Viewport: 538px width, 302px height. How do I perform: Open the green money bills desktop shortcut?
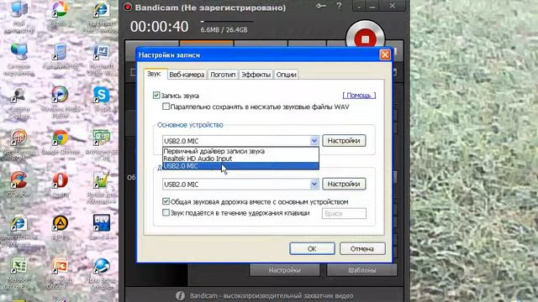tap(101, 138)
